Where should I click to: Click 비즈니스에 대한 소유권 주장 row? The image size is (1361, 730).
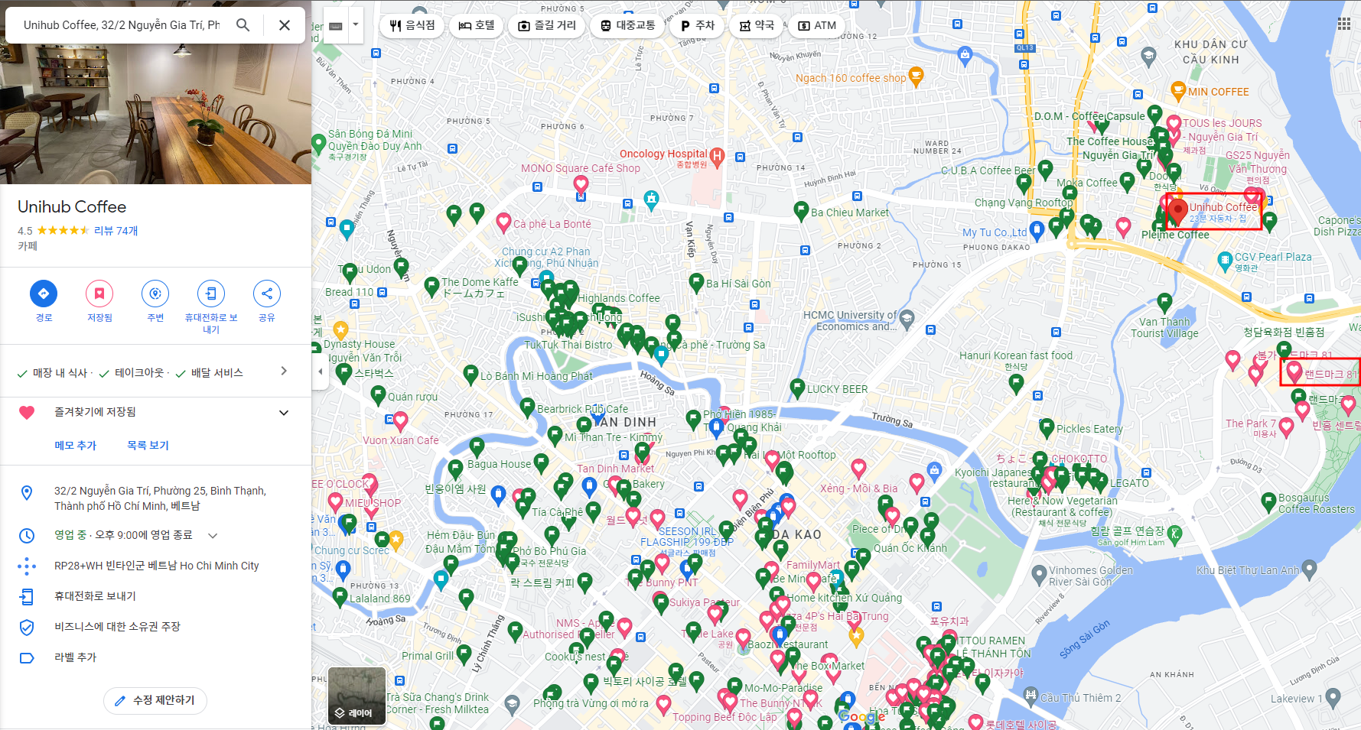pos(155,627)
